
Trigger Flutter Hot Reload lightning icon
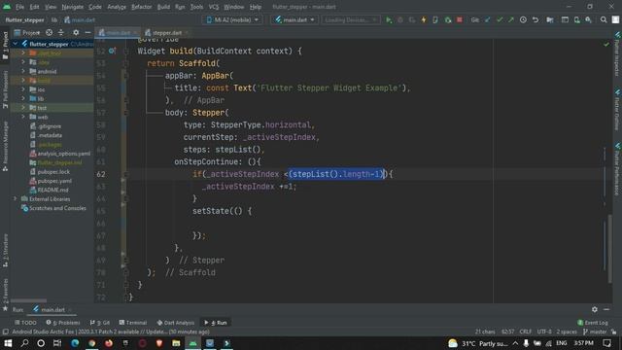tap(424, 19)
